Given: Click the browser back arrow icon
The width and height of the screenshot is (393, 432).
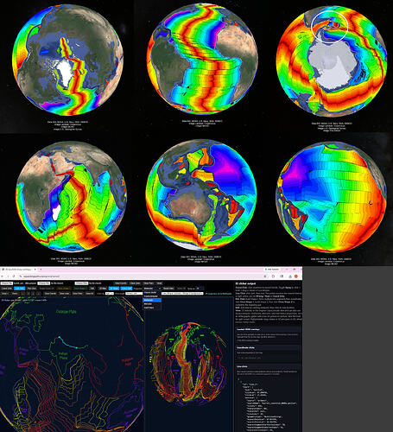Looking at the screenshot, I should (2, 276).
